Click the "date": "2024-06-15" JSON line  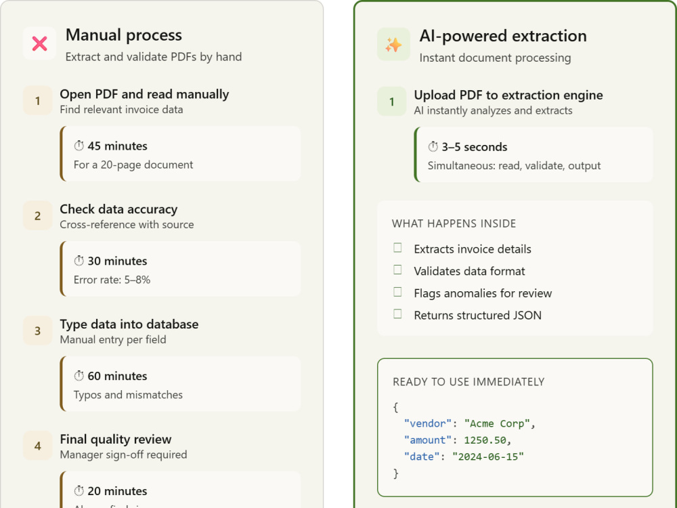[464, 457]
